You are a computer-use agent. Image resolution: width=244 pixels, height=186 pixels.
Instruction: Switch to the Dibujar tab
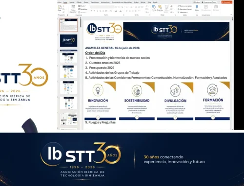[79, 2]
